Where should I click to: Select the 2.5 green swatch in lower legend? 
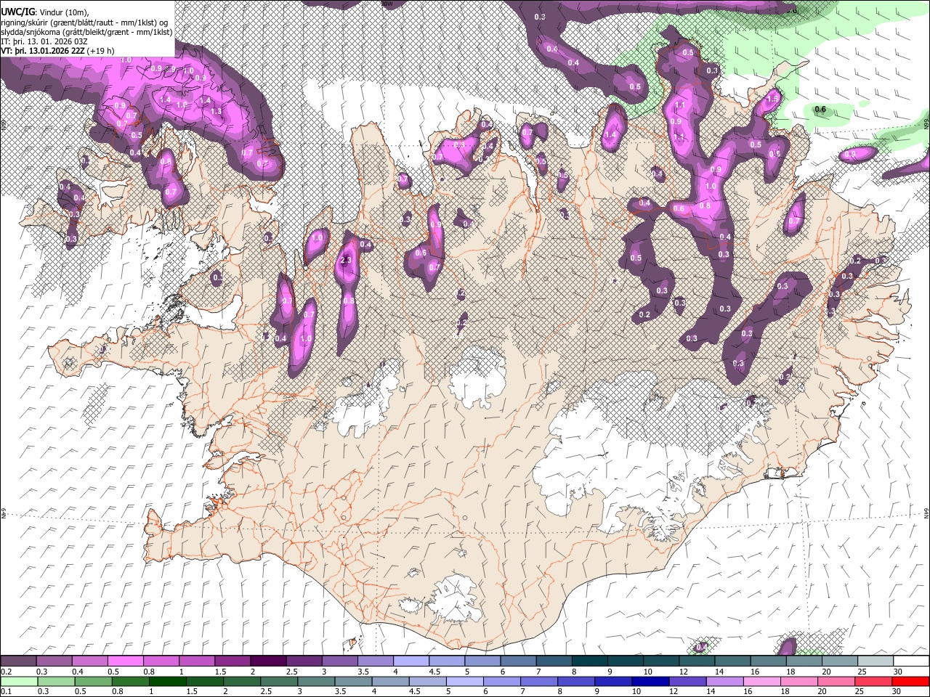278,681
